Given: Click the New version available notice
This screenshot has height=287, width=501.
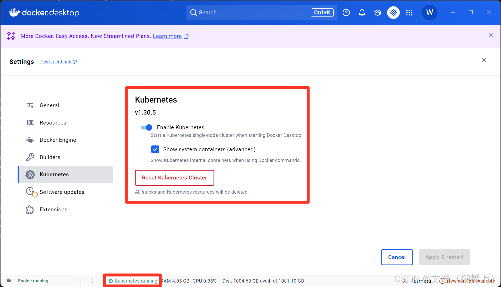Looking at the screenshot, I should pos(467,281).
